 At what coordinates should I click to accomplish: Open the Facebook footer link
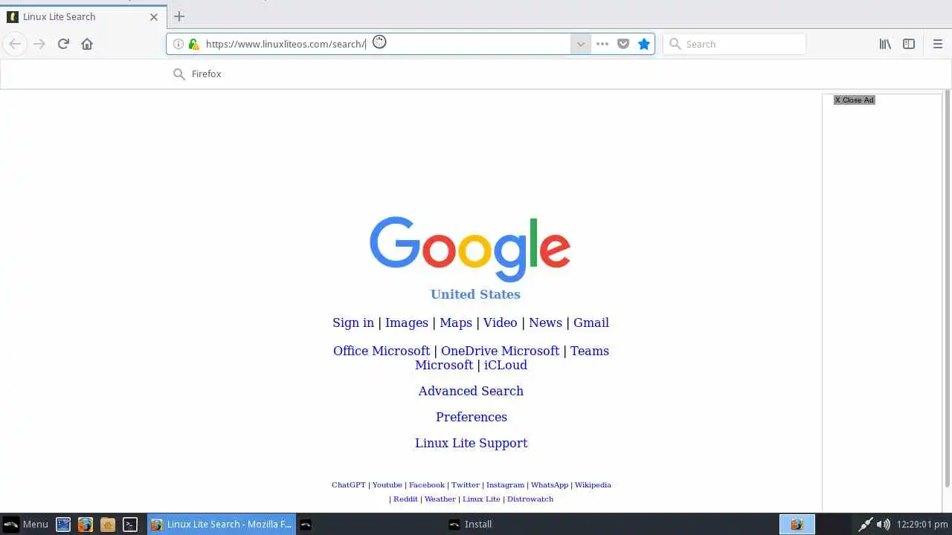coord(427,484)
